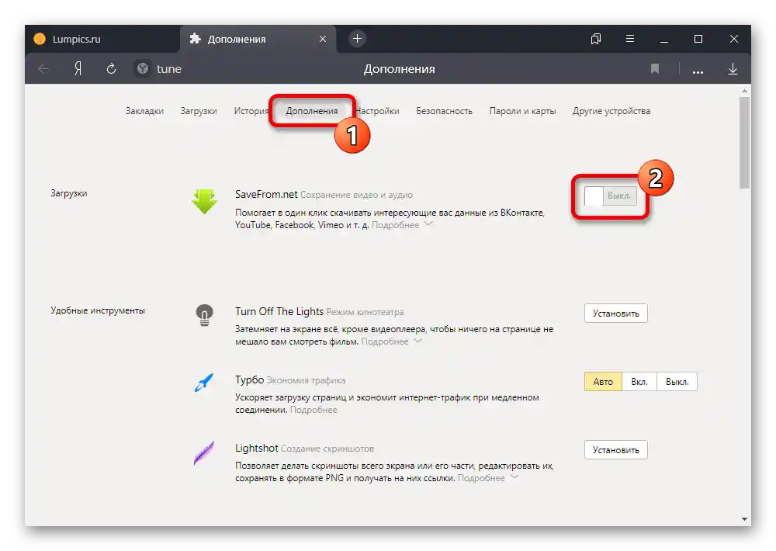The height and width of the screenshot is (551, 776).
Task: Click the Дополнения page title in address bar
Action: tap(400, 69)
